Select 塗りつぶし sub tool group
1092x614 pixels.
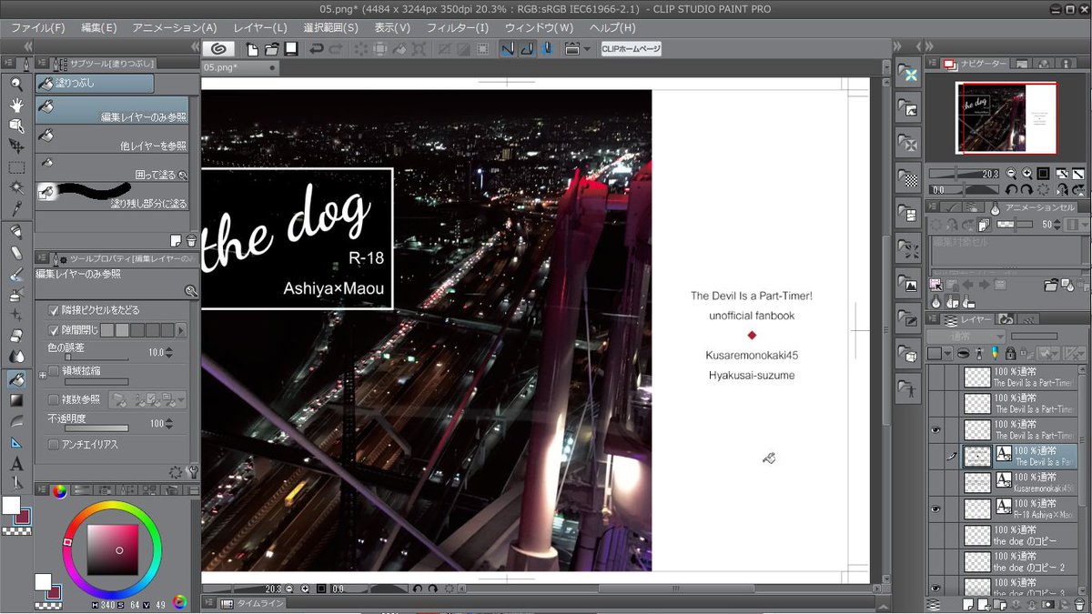[96, 83]
